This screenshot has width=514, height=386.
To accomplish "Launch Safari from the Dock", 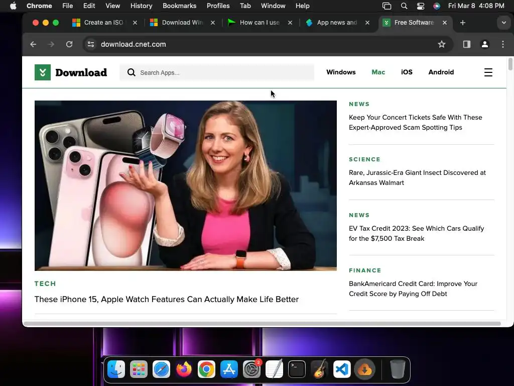I will click(x=161, y=369).
